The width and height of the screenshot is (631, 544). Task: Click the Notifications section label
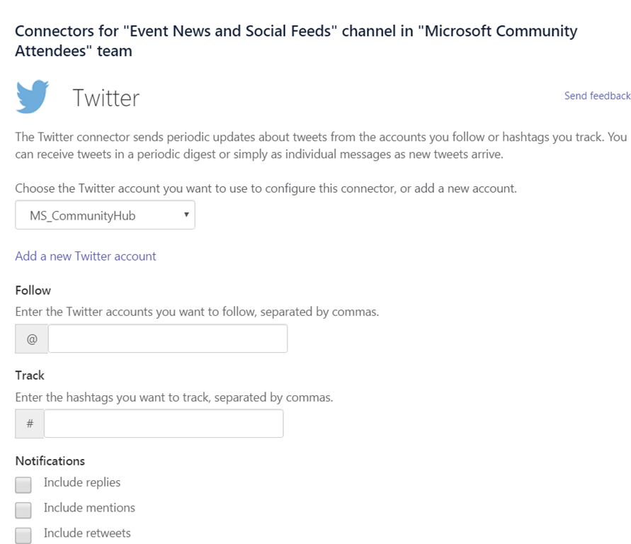click(50, 461)
